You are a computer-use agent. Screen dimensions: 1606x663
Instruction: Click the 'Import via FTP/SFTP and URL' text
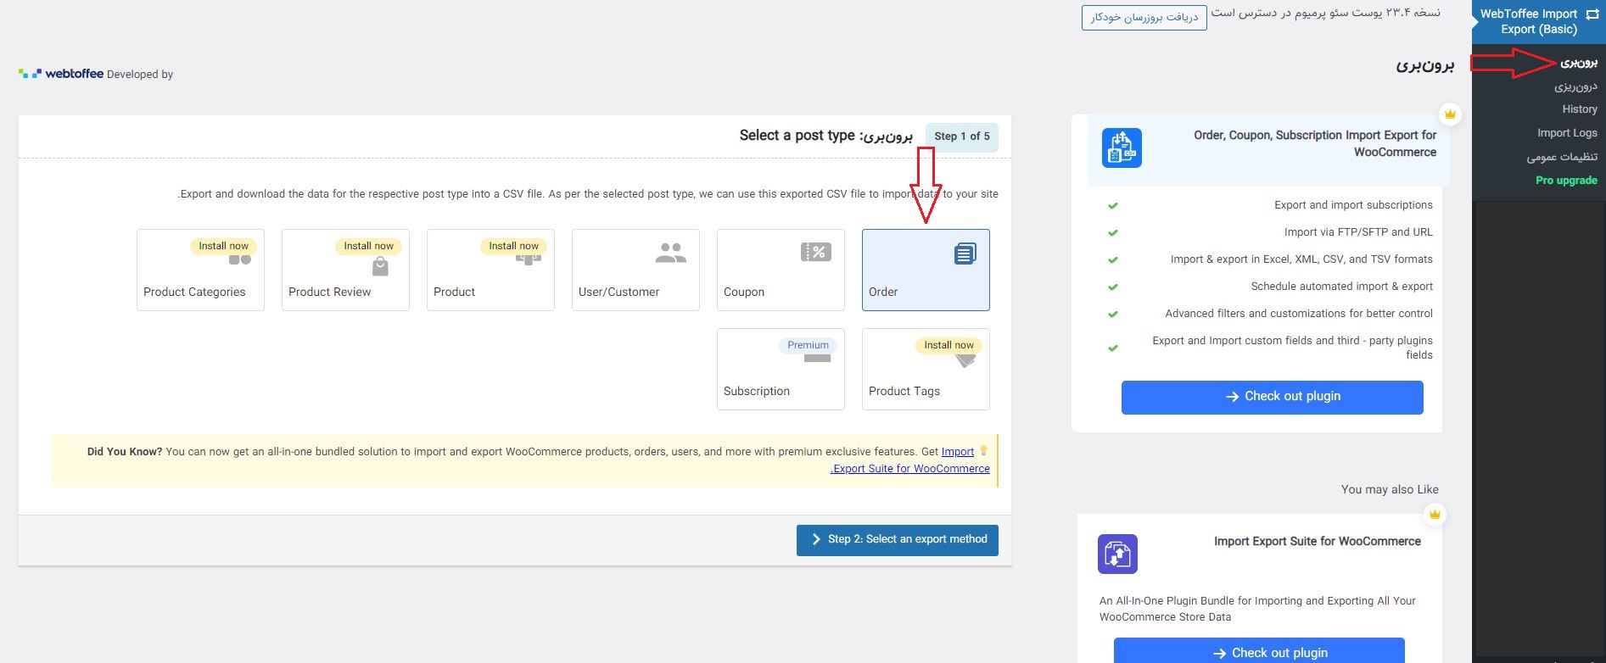1358,232
